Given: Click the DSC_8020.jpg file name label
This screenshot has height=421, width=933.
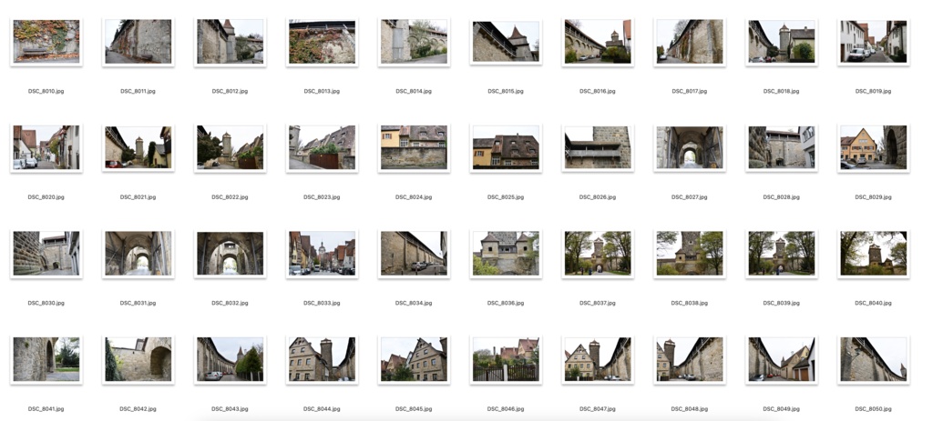Looking at the screenshot, I should 46,197.
